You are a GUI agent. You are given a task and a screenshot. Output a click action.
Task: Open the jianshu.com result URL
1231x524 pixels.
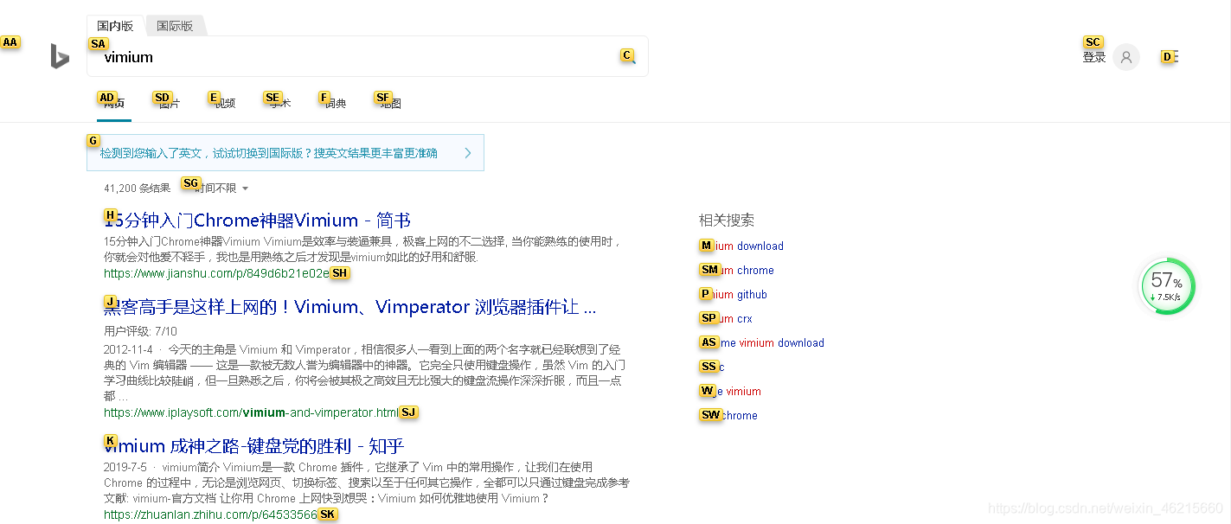coord(216,273)
